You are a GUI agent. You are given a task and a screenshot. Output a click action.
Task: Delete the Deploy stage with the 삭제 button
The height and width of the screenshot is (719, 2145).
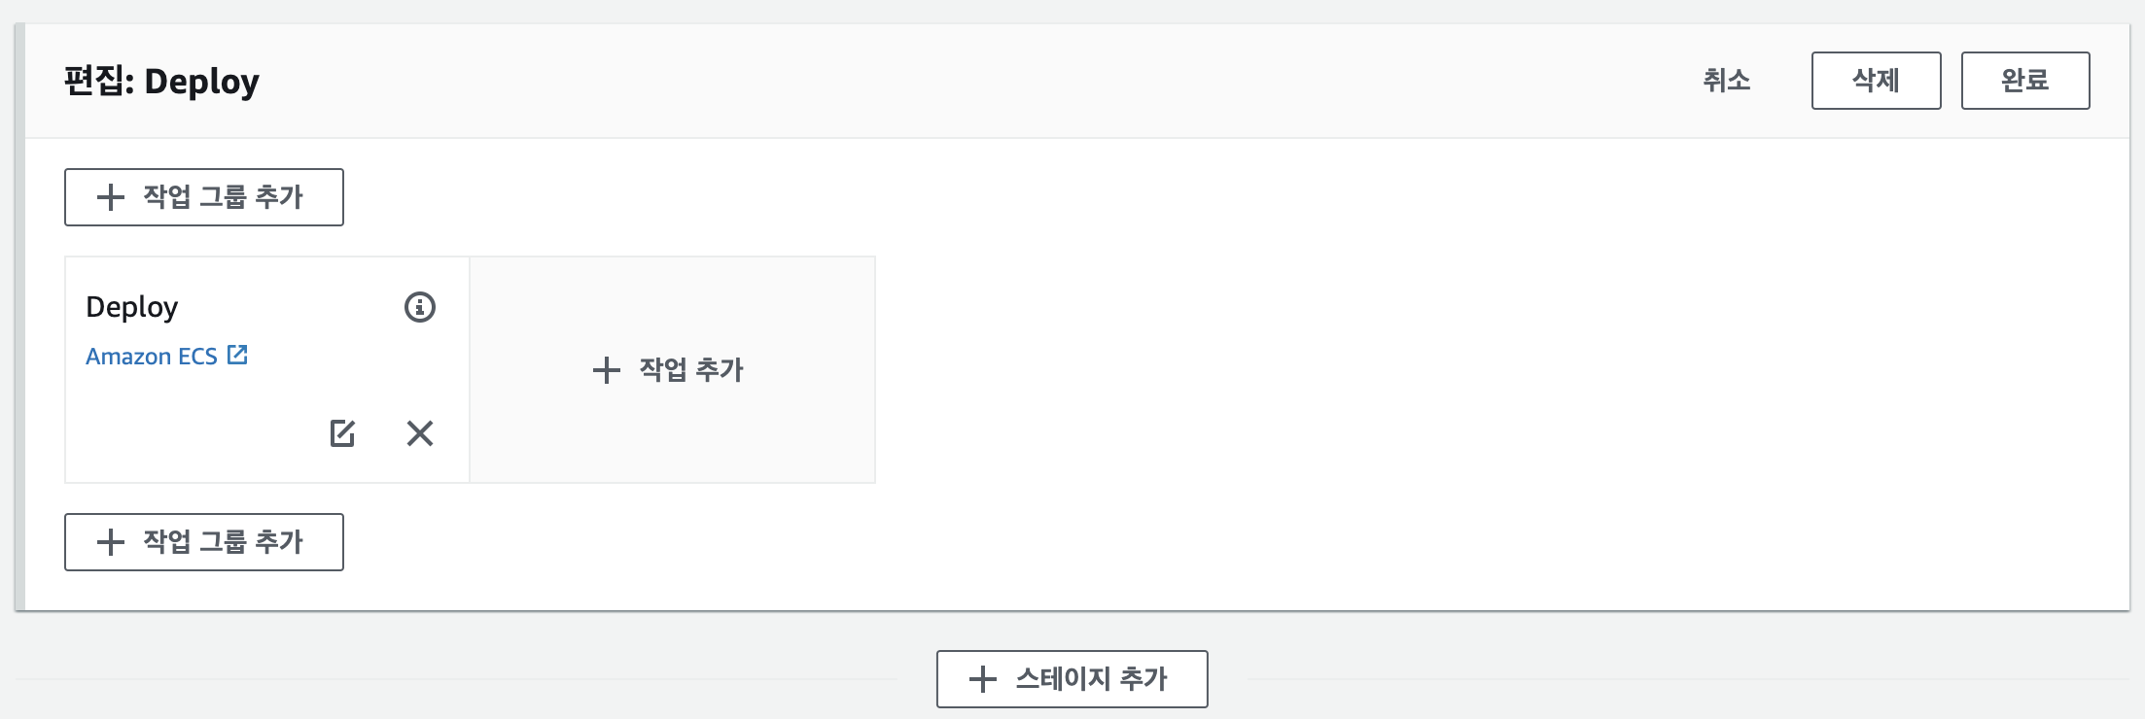[1876, 81]
